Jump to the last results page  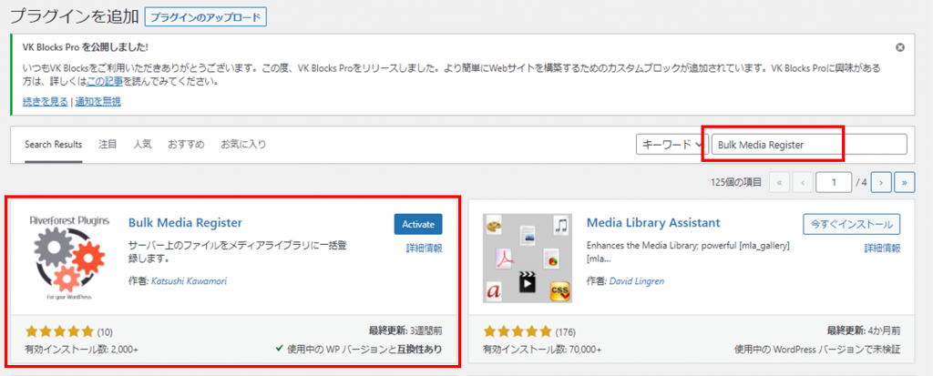point(904,182)
